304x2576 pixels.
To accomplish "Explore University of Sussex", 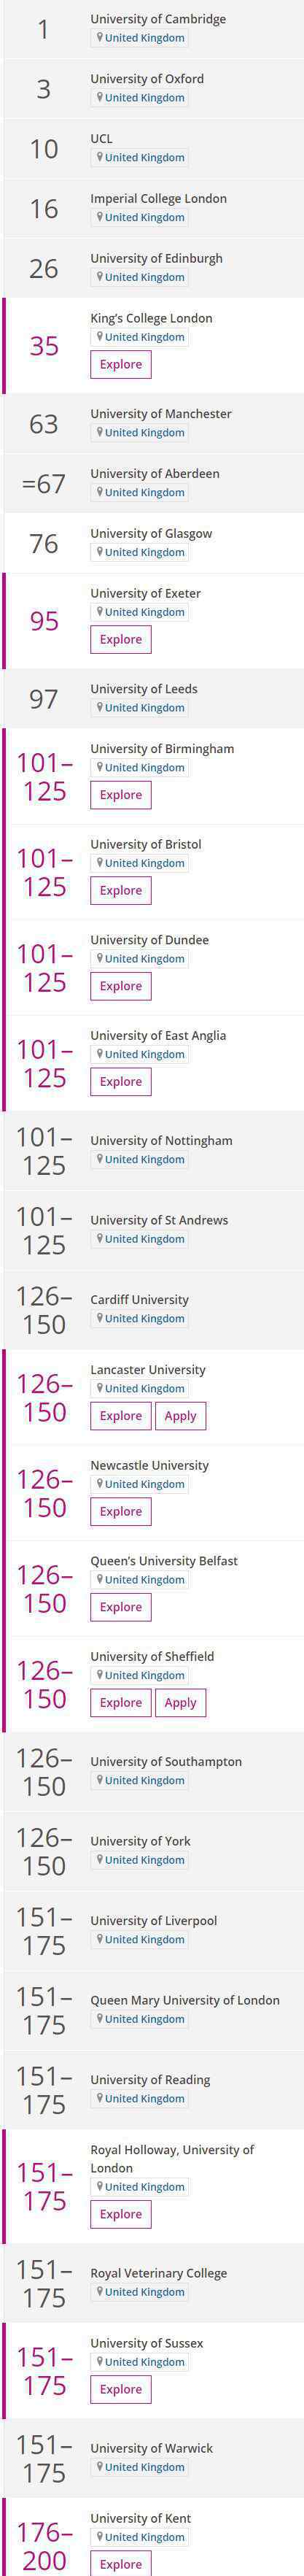I will (121, 2389).
